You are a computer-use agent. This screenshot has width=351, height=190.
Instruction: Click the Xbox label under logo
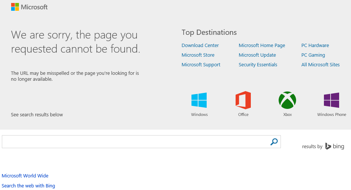click(288, 114)
